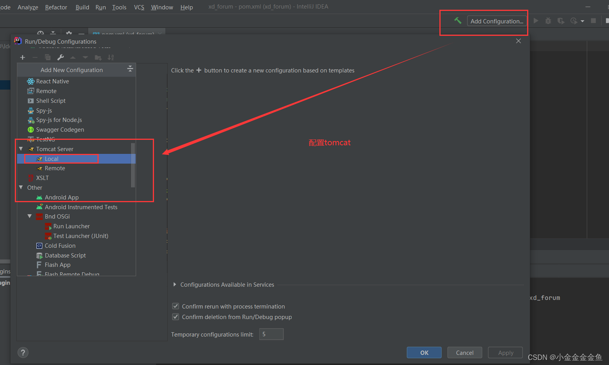Open dropdown arrow next to the Profiler icon

click(582, 21)
